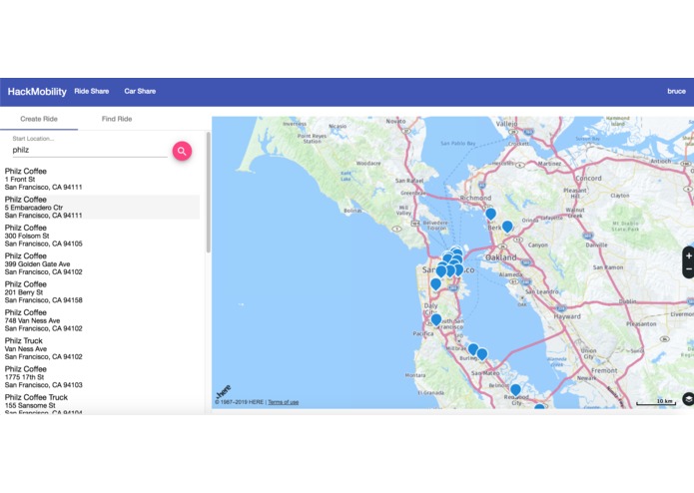
Task: Select Philz Truck on Van Ness Ave
Action: click(102, 349)
